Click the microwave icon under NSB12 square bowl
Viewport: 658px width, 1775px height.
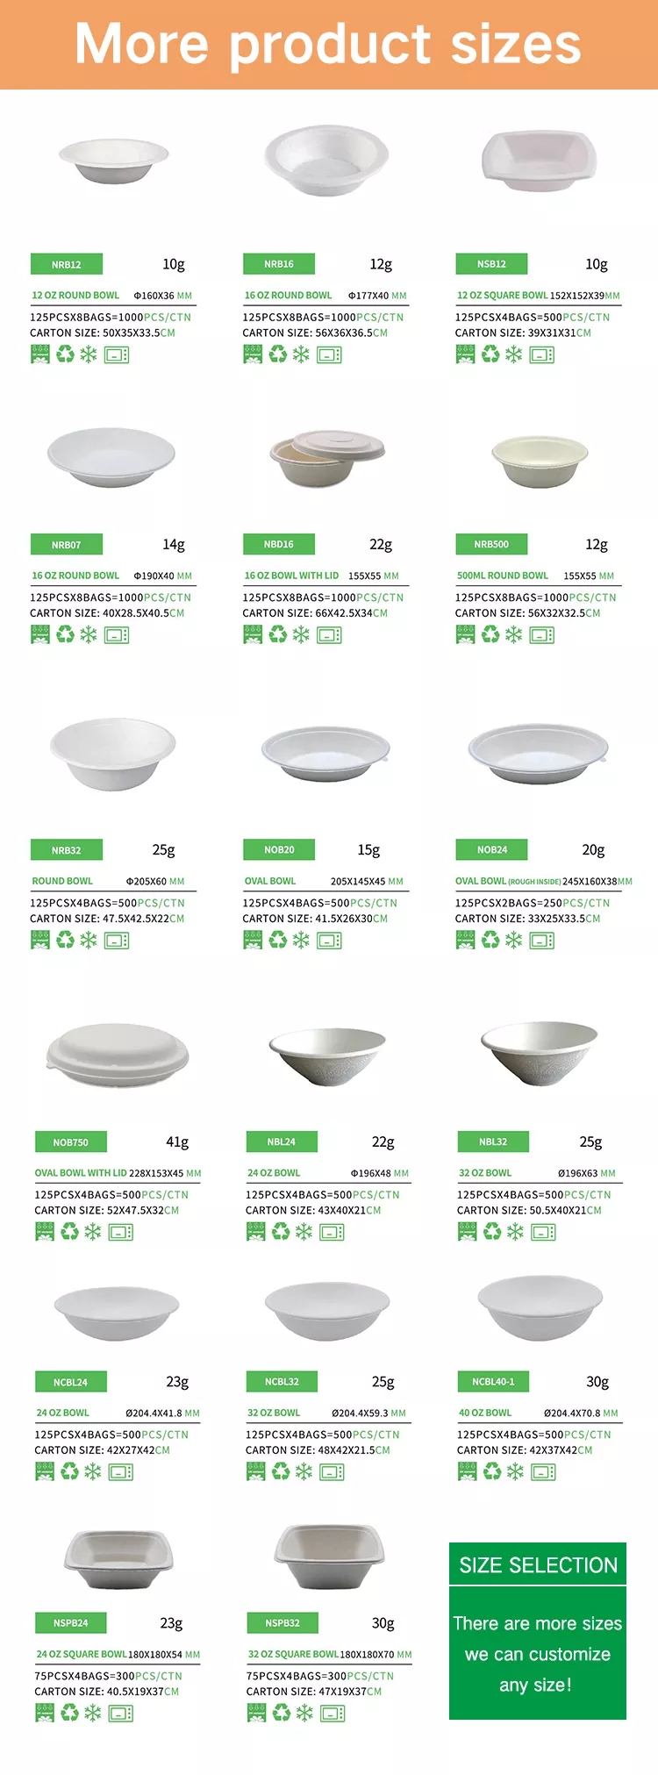tap(542, 354)
